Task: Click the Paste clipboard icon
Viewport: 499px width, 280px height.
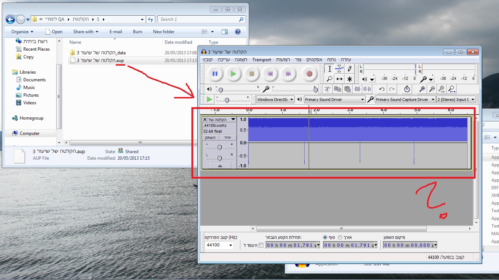Action: [347, 89]
